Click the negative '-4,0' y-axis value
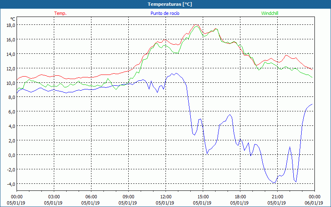Viewport: 331px width, 207px height. point(11,184)
